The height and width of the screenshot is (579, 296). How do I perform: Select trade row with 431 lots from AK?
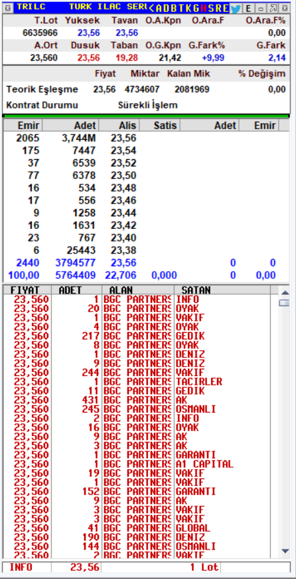137,400
